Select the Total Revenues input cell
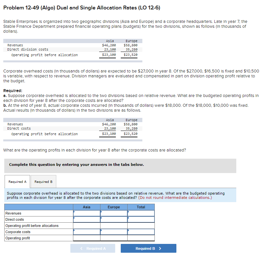 point(141,213)
